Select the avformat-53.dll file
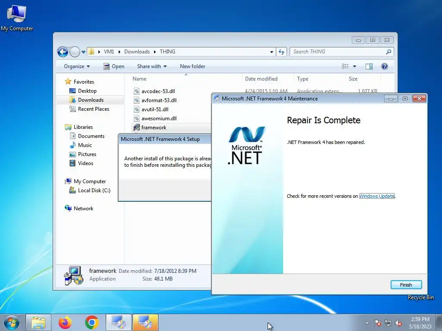 tap(159, 100)
